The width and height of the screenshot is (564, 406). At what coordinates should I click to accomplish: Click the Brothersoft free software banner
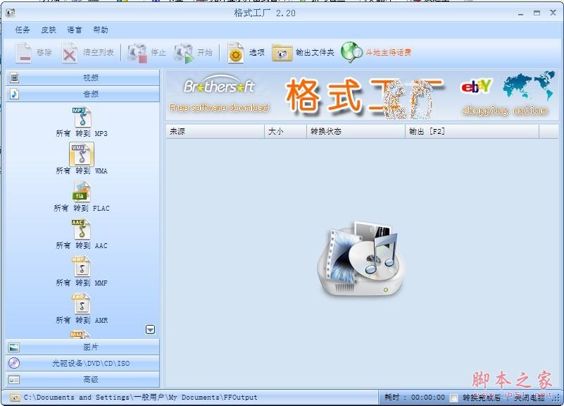(219, 94)
